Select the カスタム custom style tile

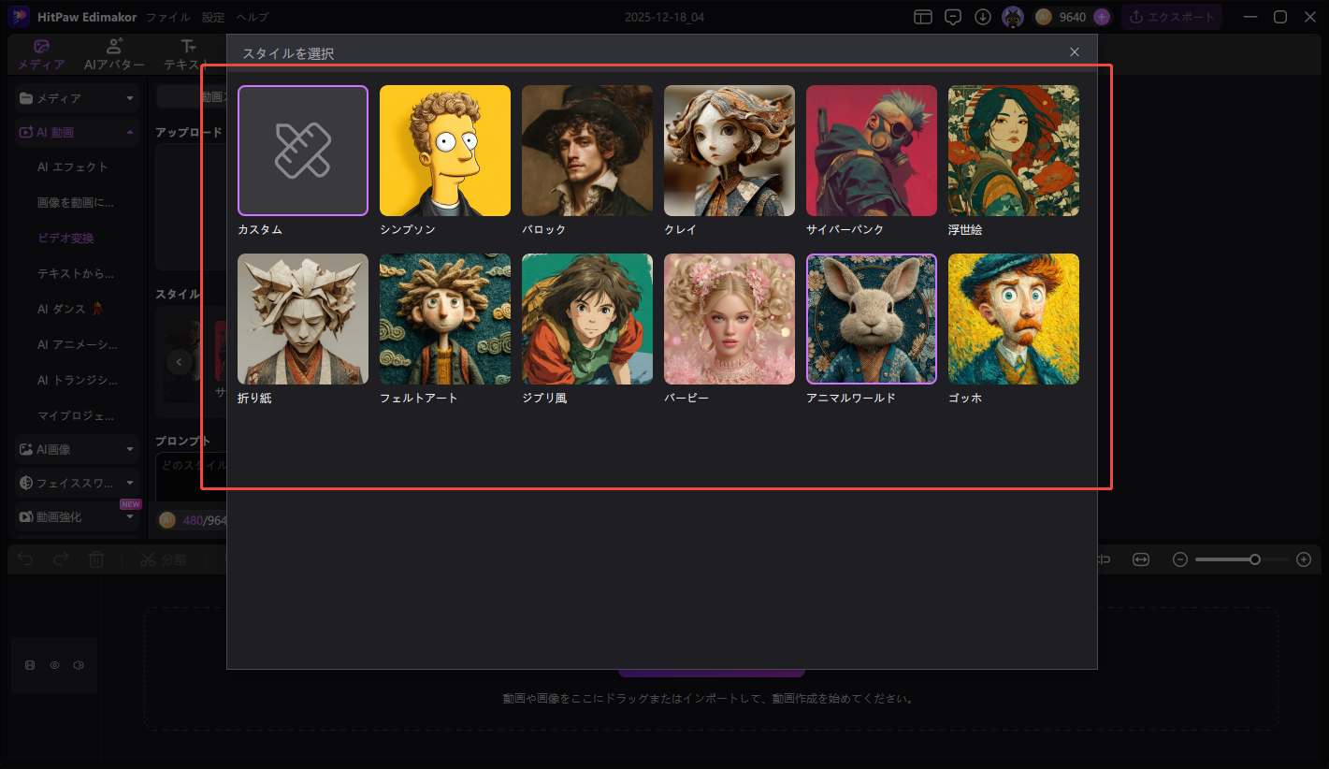tap(302, 151)
